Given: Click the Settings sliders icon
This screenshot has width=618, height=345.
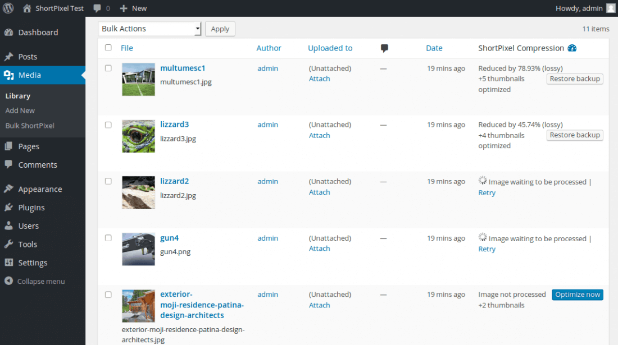Looking at the screenshot, I should (8, 263).
